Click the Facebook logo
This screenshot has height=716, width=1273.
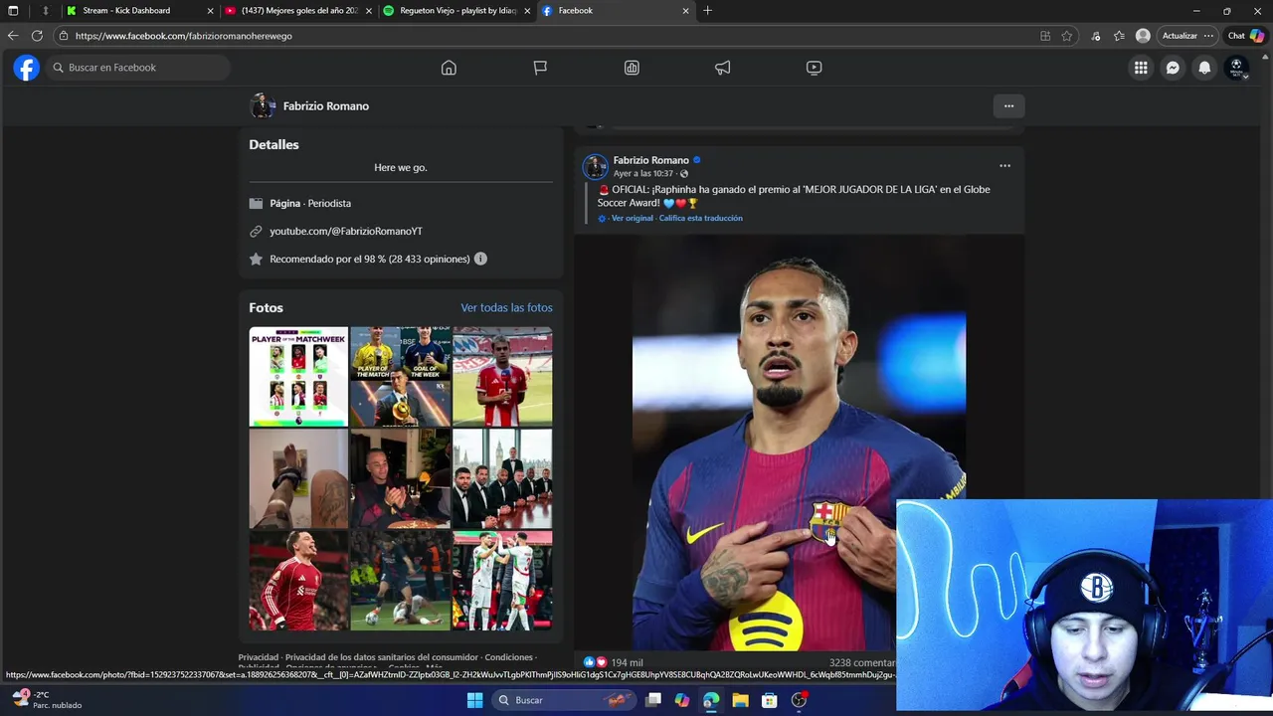[27, 68]
